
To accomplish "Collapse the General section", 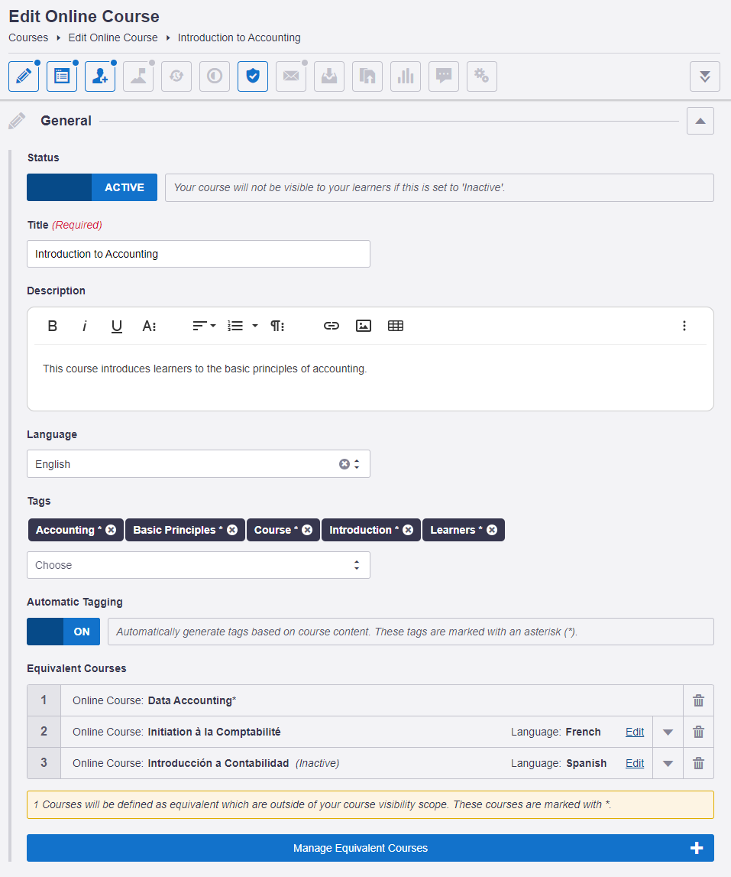I will [x=700, y=120].
